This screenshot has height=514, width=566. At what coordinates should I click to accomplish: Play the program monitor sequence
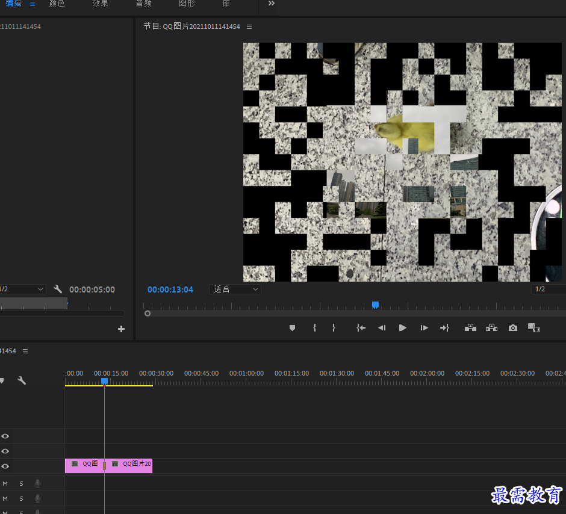coord(402,328)
